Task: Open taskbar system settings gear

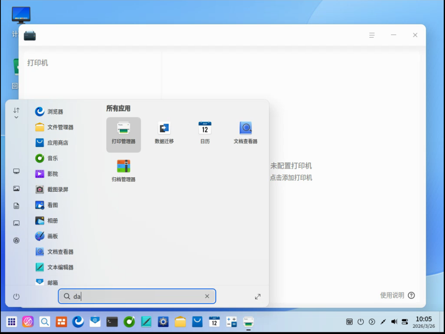Action: tap(163, 322)
